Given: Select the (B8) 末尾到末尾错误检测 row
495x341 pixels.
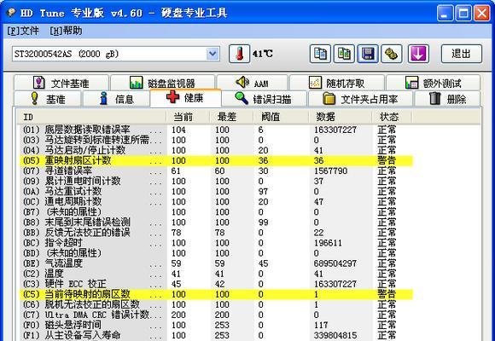Looking at the screenshot, I should [216, 222].
